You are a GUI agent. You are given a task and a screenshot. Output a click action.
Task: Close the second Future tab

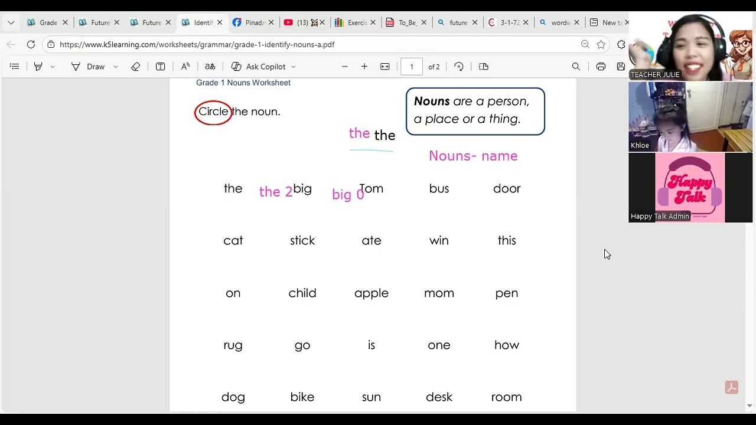pos(168,22)
